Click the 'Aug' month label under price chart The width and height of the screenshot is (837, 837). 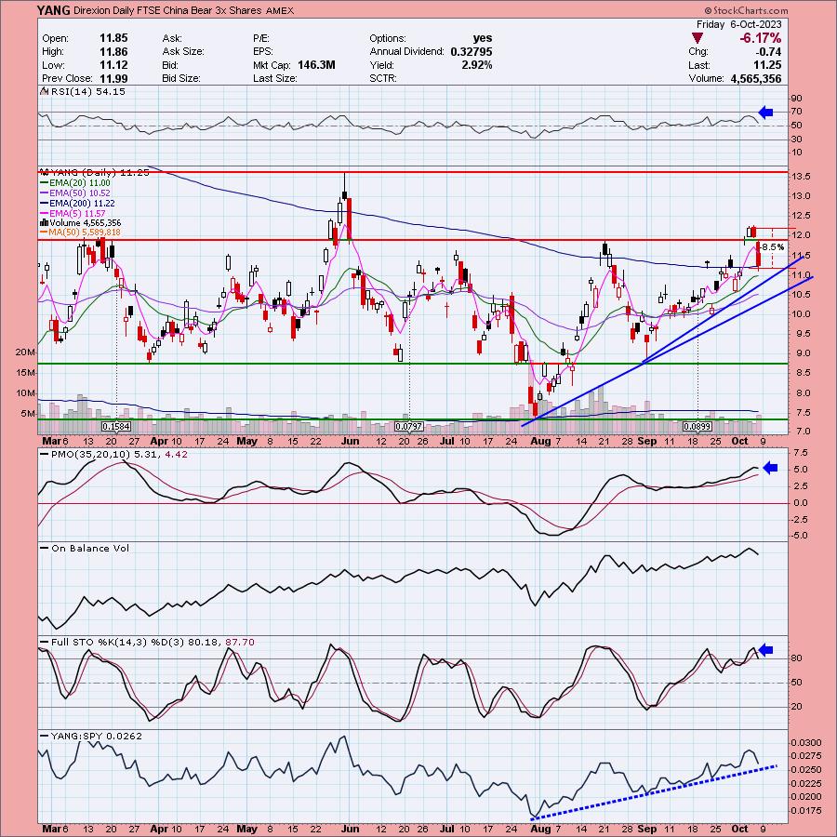pyautogui.click(x=540, y=442)
